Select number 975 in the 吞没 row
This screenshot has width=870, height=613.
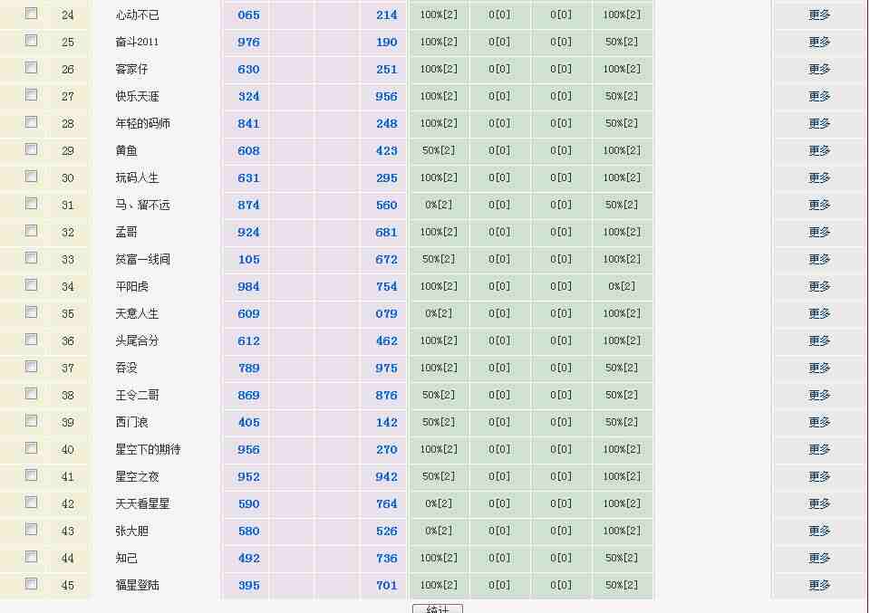386,369
